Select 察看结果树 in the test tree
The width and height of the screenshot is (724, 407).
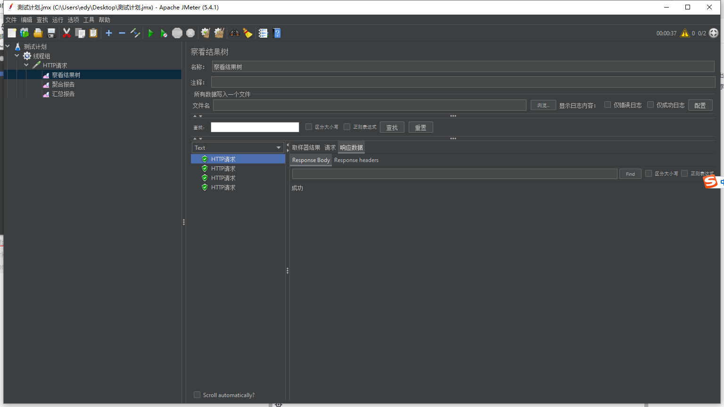point(66,75)
